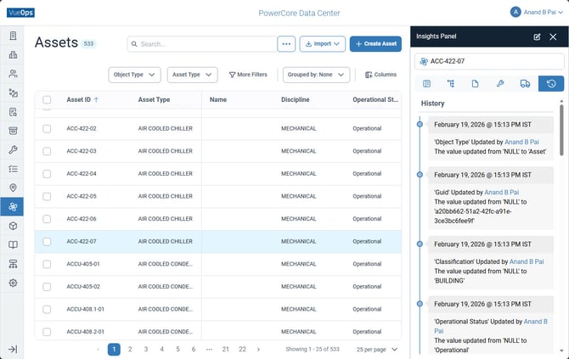Click the Create Asset button

[x=375, y=44]
